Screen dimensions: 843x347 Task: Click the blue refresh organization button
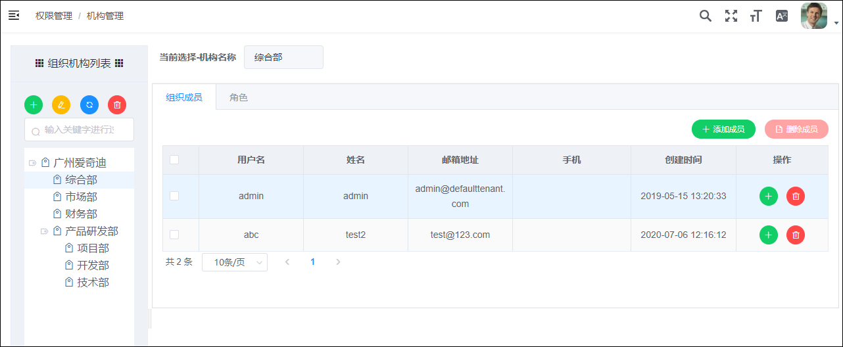coord(89,104)
